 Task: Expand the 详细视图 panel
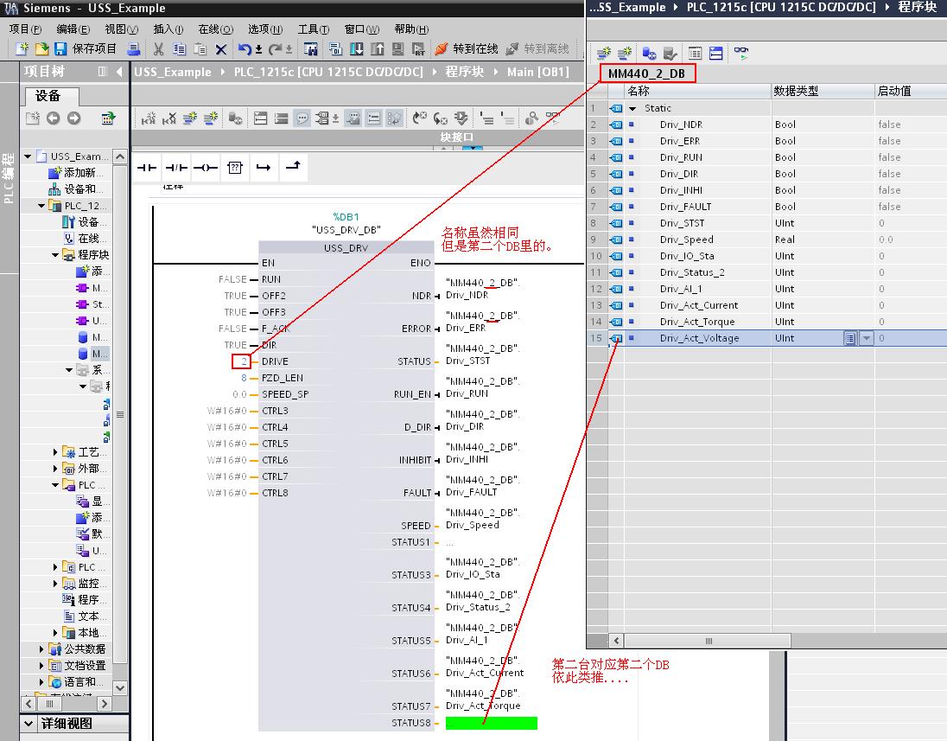29,724
